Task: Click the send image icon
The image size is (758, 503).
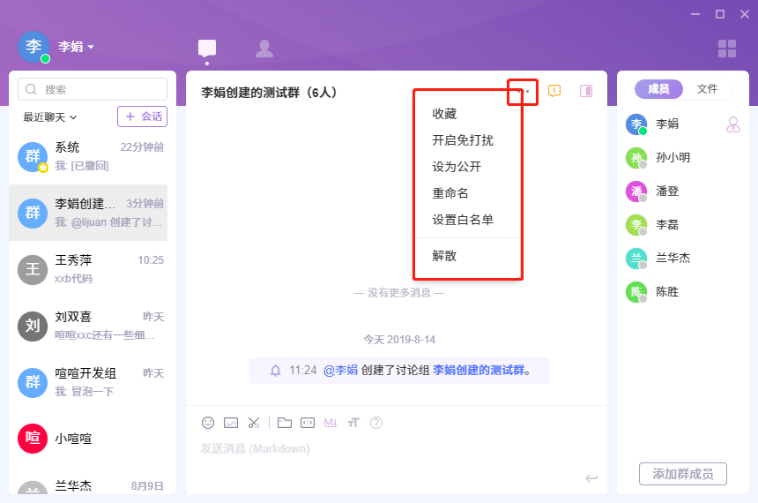Action: [231, 423]
